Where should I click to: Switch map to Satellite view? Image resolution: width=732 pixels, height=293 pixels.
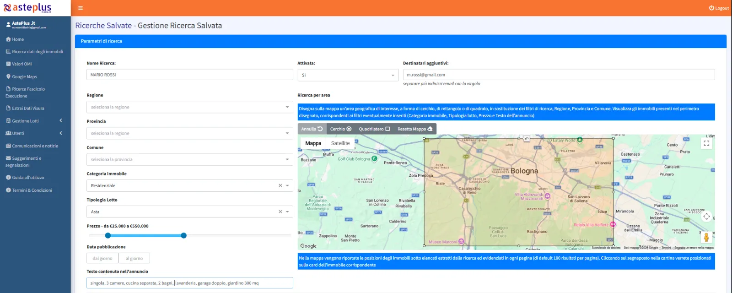(340, 143)
